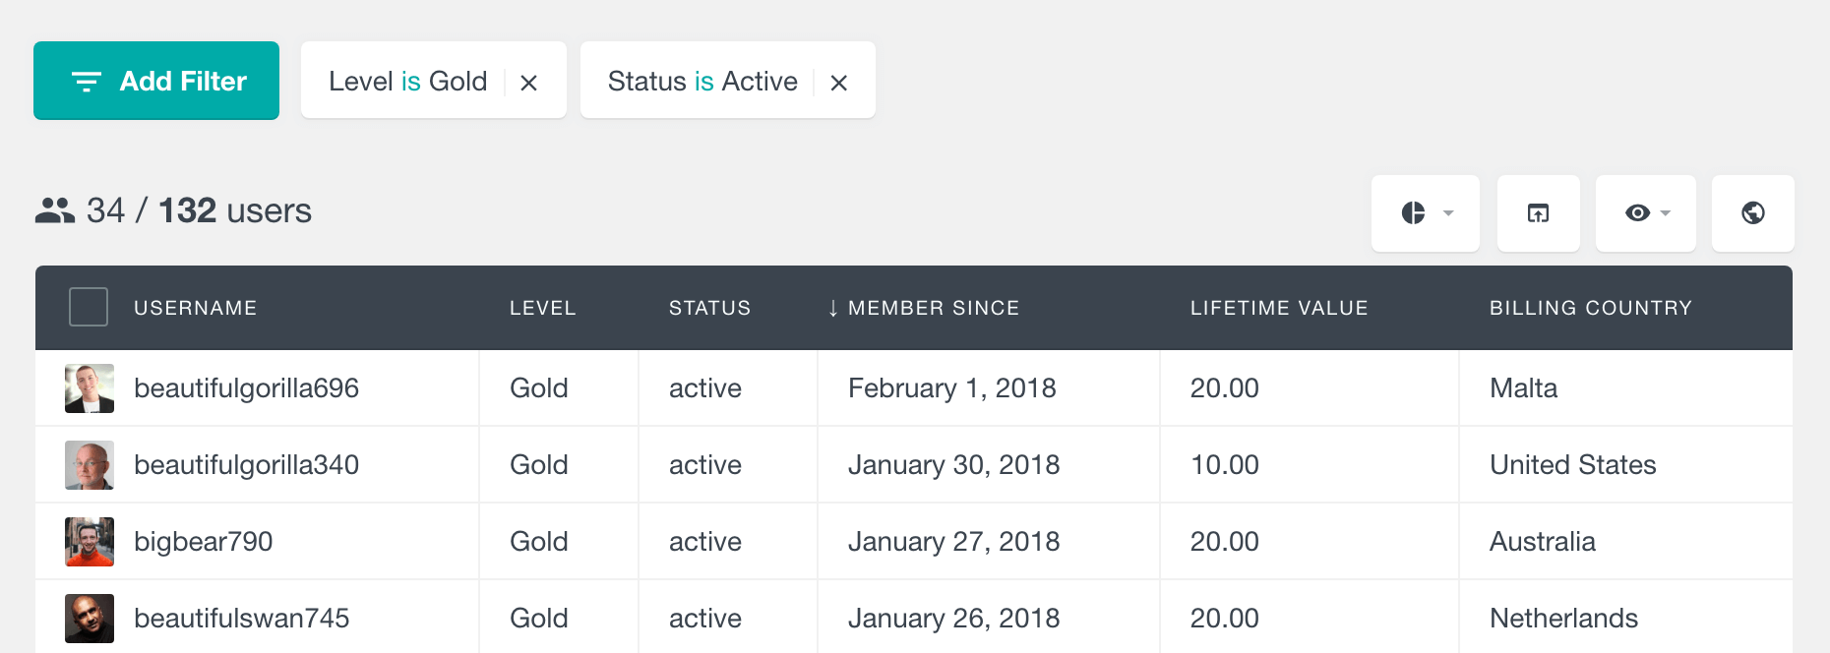
Task: Open the eye column visibility dropdown
Action: (x=1646, y=213)
